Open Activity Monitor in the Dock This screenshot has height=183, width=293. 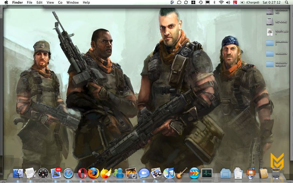(207, 173)
